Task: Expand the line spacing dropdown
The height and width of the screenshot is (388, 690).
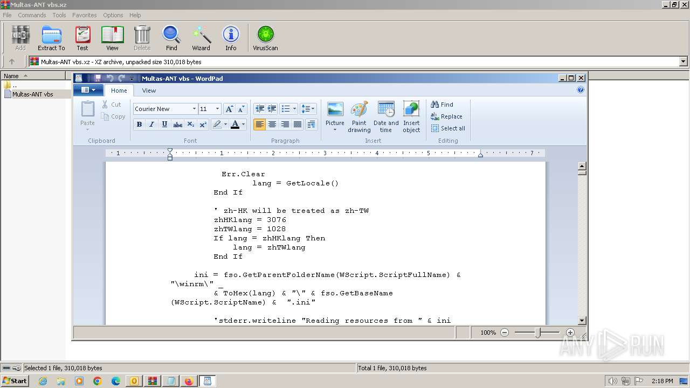Action: tap(313, 109)
